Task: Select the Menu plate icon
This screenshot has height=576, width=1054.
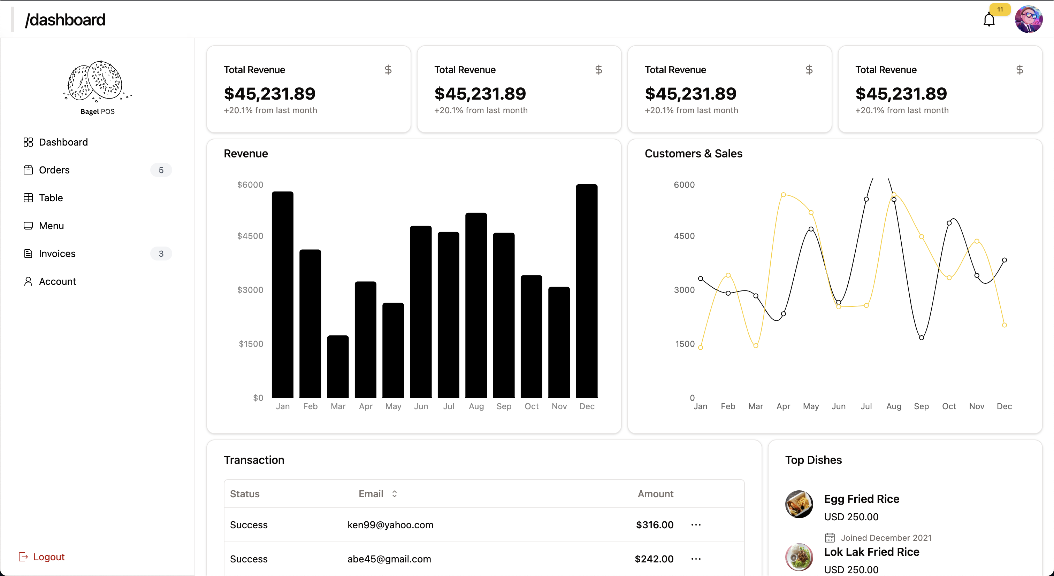Action: click(x=28, y=225)
